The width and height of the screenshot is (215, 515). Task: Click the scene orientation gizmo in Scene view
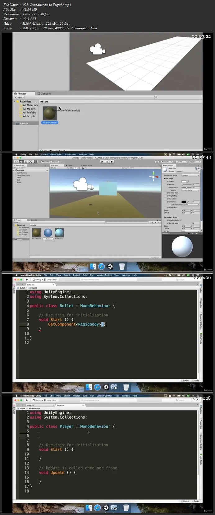[153, 177]
